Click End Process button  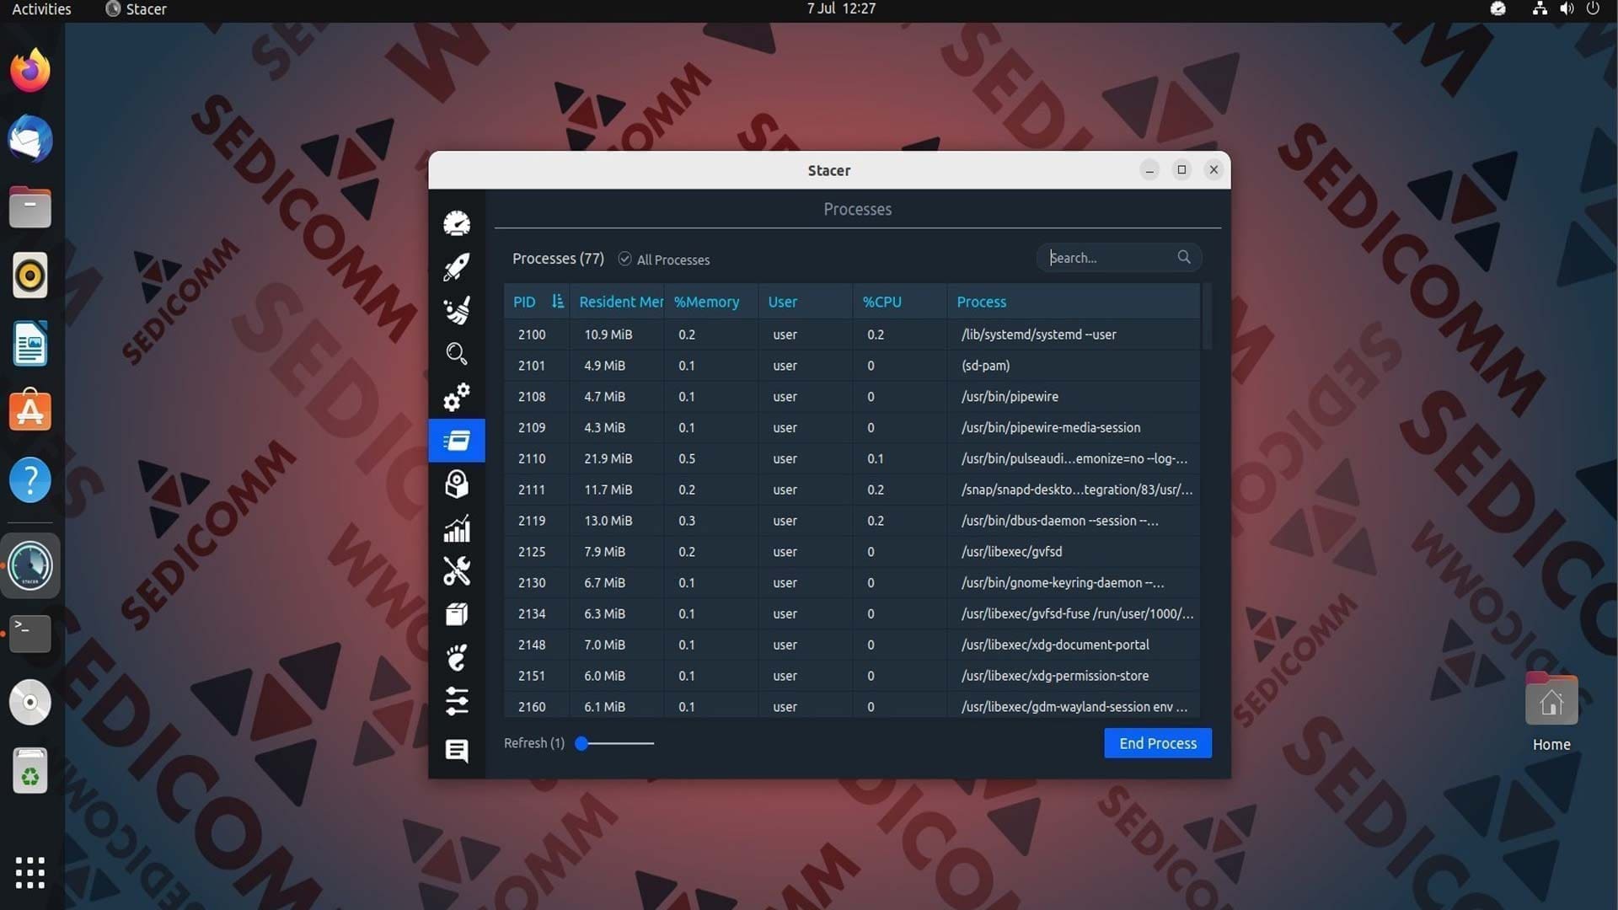[x=1158, y=743]
